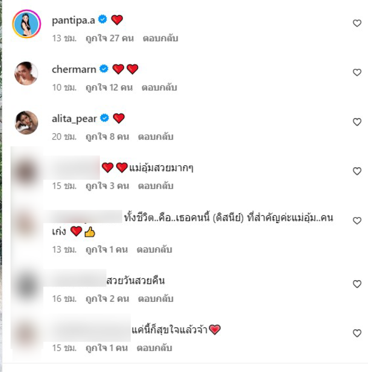Image resolution: width=368 pixels, height=372 pixels.
Task: View the 27 likes on pantipa.a's comment
Action: tap(109, 38)
